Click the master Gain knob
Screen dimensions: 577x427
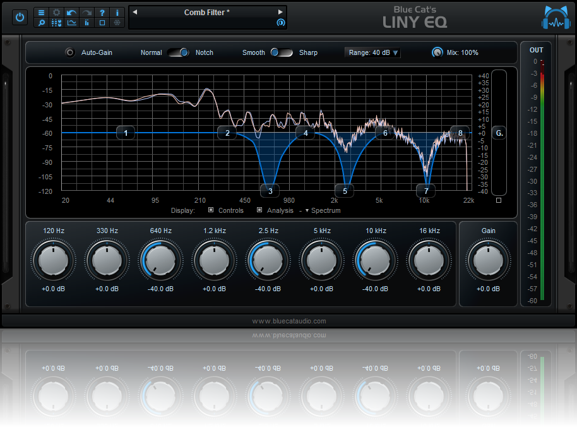click(x=489, y=260)
